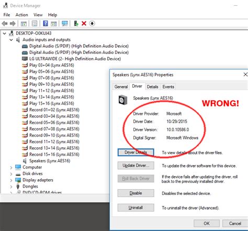Expand the Dongles category
248x231 pixels.
(x=11, y=186)
